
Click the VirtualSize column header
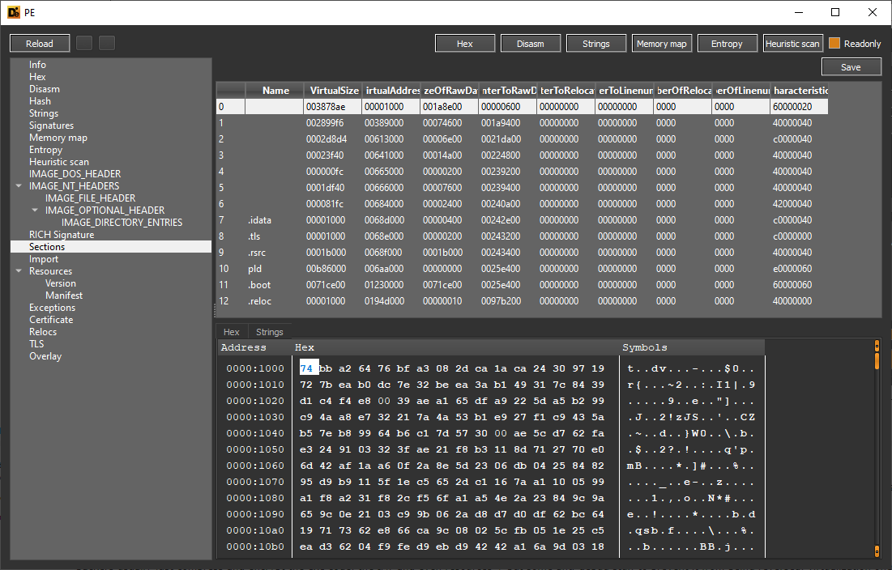point(331,91)
